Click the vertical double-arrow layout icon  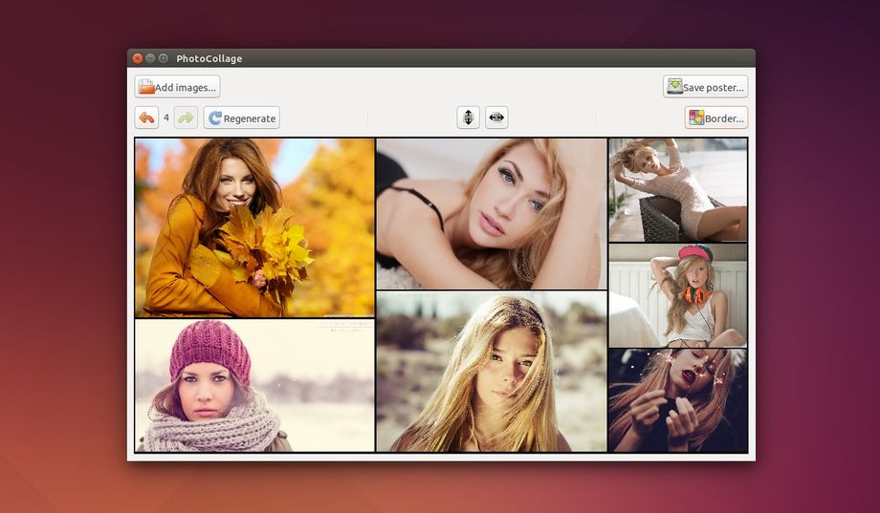point(468,118)
